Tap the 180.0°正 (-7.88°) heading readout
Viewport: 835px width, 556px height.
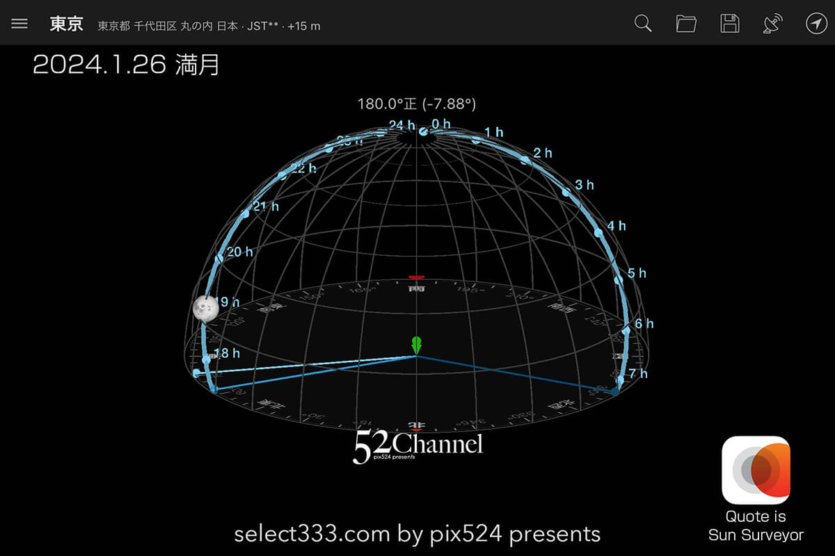click(x=417, y=104)
